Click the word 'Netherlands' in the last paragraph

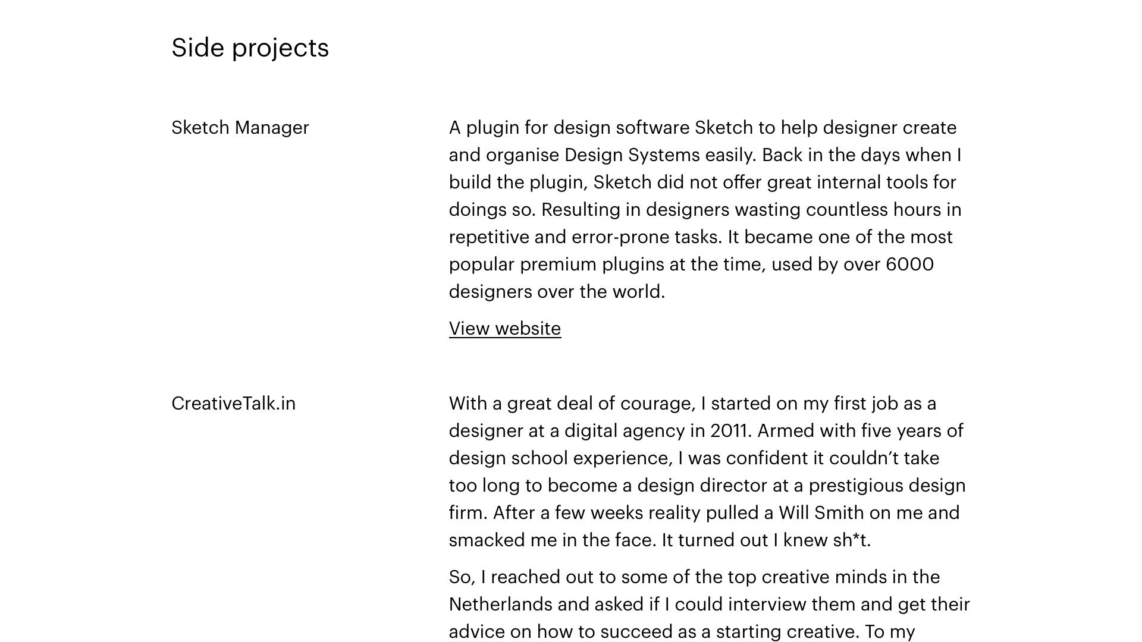pyautogui.click(x=501, y=605)
